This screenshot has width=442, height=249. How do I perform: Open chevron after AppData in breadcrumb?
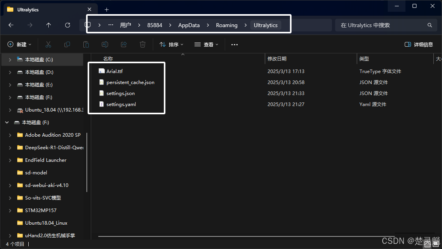click(x=208, y=25)
